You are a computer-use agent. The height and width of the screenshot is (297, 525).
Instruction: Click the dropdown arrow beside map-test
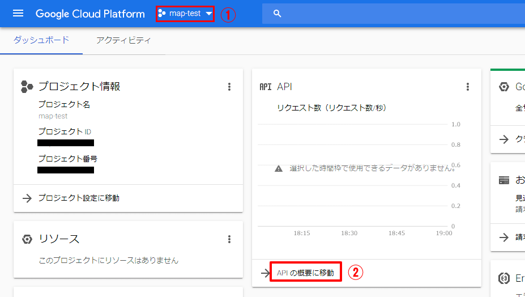(209, 14)
